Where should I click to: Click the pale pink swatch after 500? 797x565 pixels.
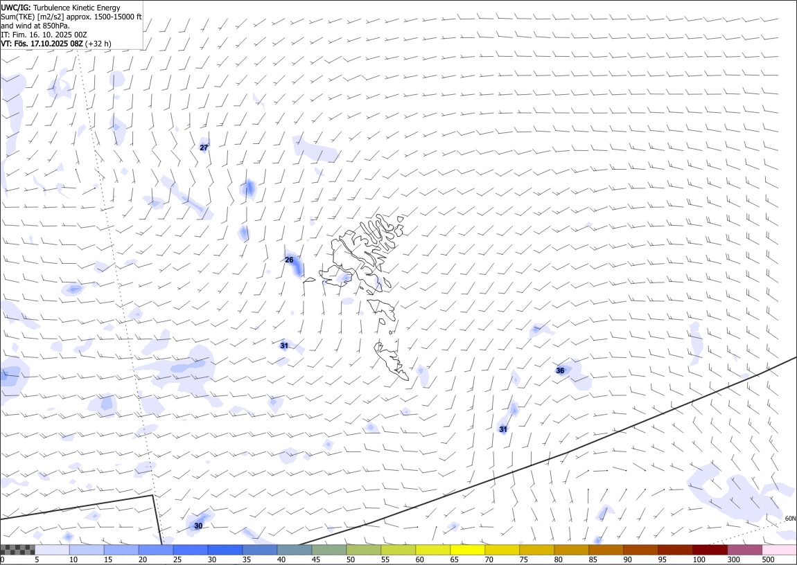coord(778,550)
